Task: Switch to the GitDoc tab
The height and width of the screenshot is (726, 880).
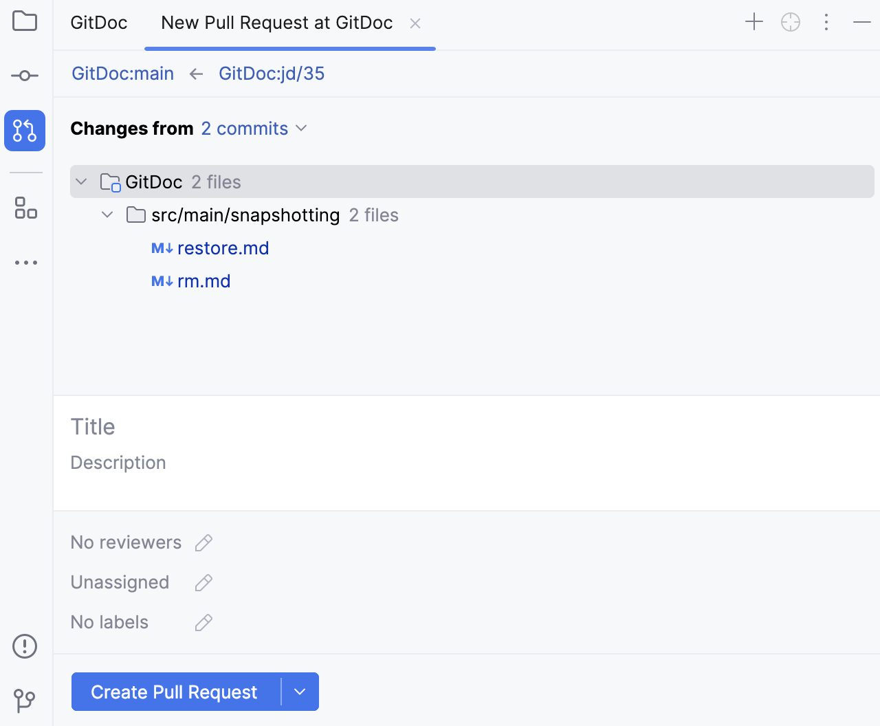Action: point(98,22)
